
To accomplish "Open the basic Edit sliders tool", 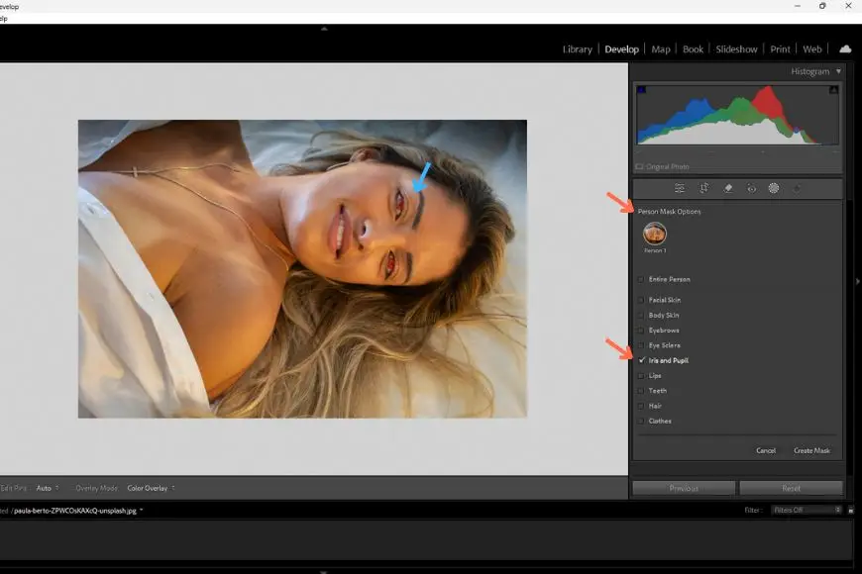I will pyautogui.click(x=679, y=188).
